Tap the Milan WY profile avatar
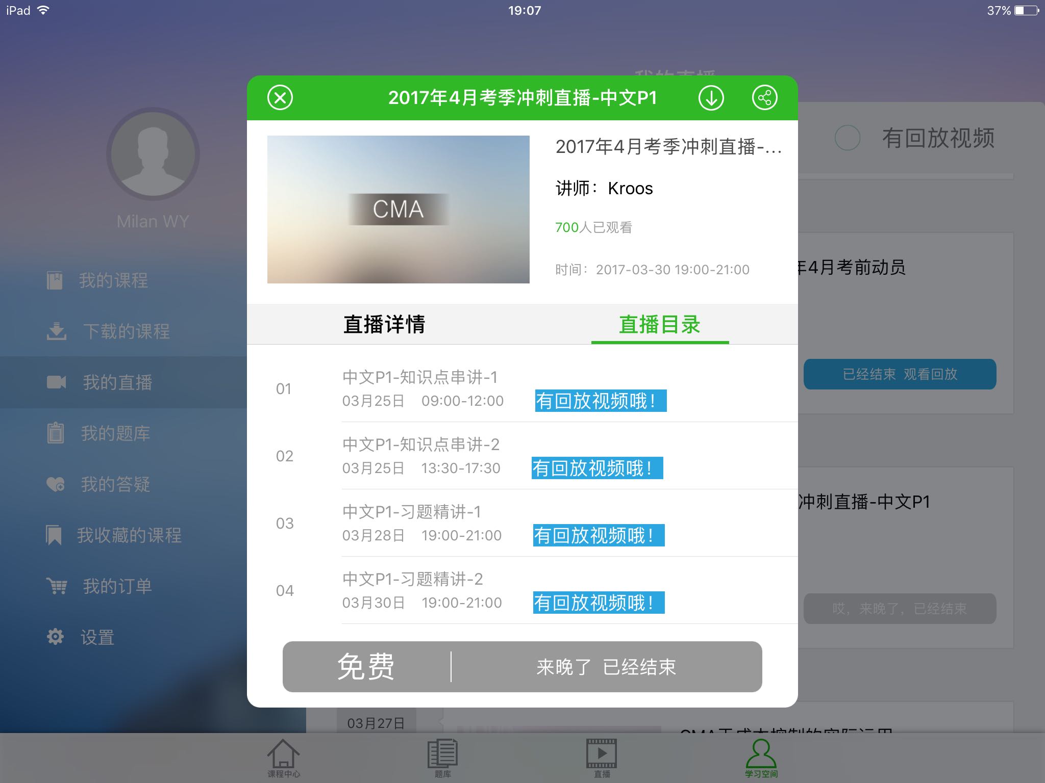The width and height of the screenshot is (1045, 783). pyautogui.click(x=153, y=154)
